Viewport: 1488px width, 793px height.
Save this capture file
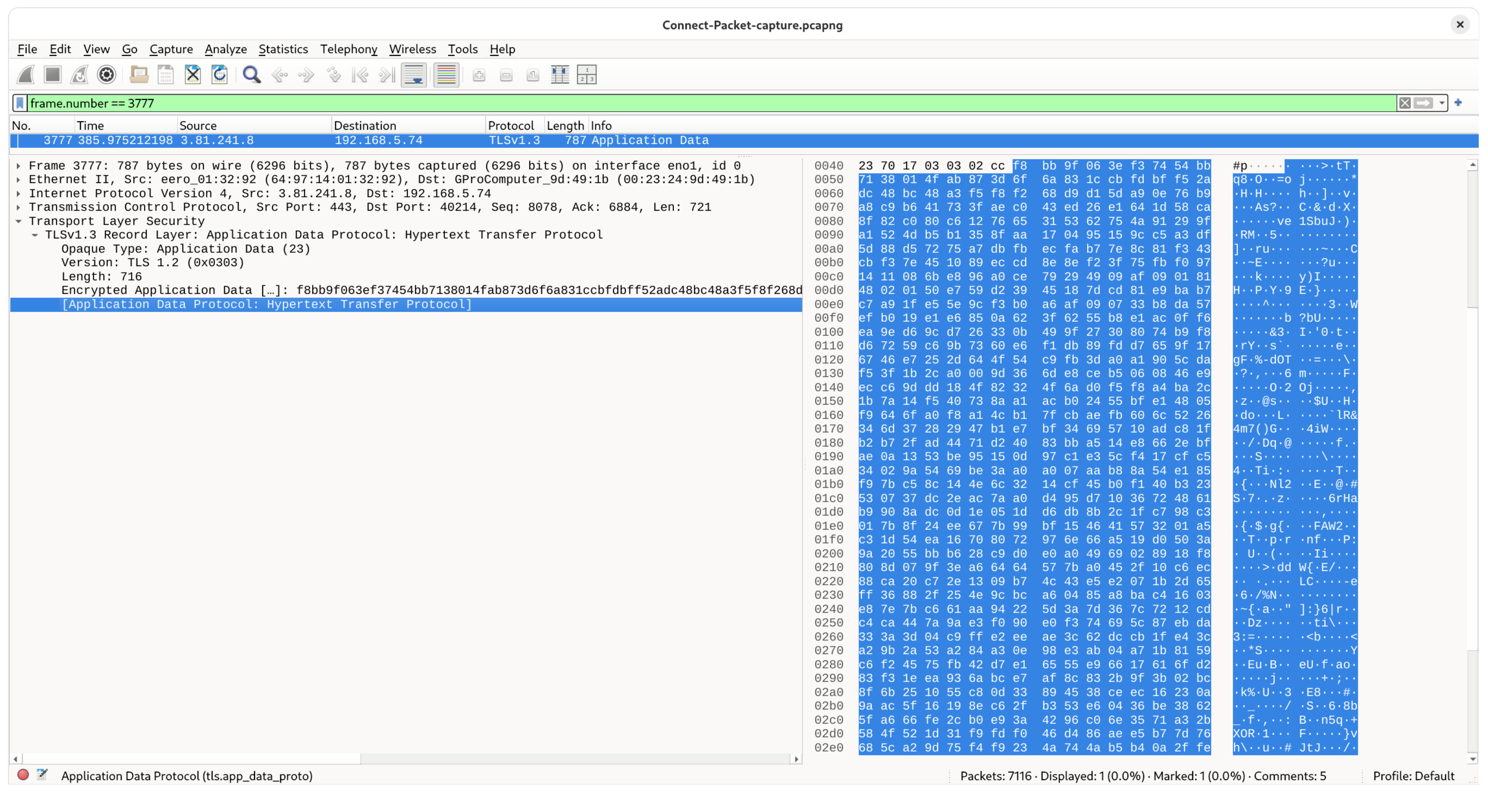pos(166,75)
